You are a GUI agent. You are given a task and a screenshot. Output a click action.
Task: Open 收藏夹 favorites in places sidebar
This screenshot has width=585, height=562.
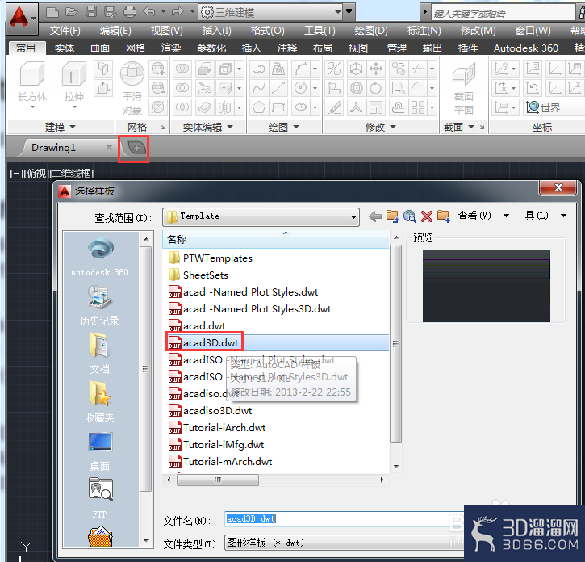click(100, 402)
